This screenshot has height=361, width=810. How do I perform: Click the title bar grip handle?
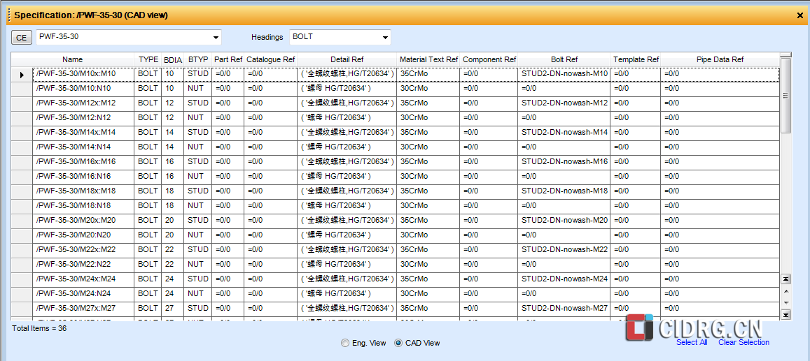[x=9, y=15]
